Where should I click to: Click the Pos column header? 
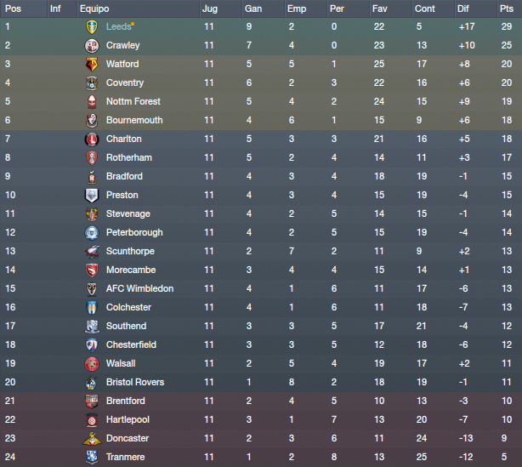point(13,9)
